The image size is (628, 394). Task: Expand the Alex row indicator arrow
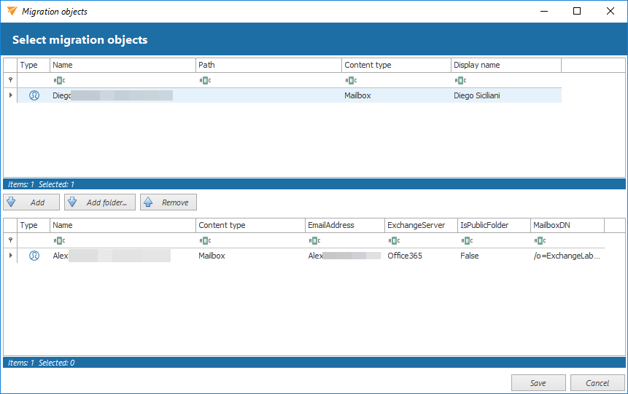10,256
